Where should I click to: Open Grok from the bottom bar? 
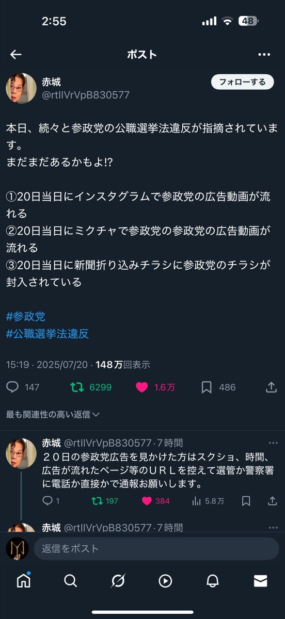point(118,581)
